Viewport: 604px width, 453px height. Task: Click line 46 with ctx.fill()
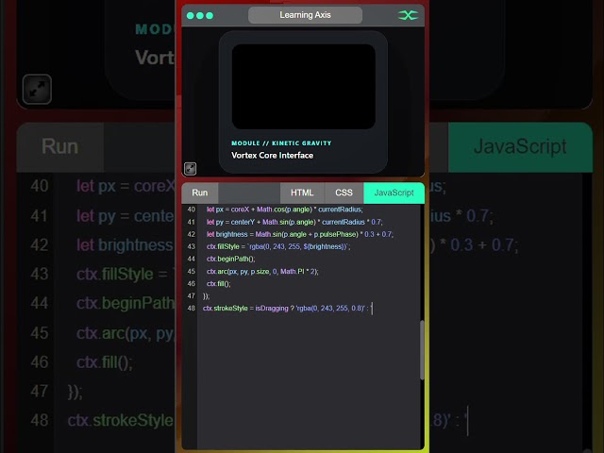click(x=218, y=284)
